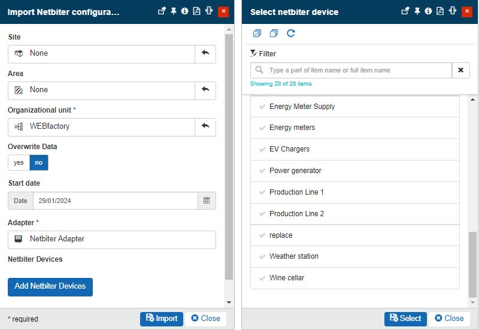This screenshot has width=479, height=330.
Task: Clear the filter text with X button
Action: [460, 70]
